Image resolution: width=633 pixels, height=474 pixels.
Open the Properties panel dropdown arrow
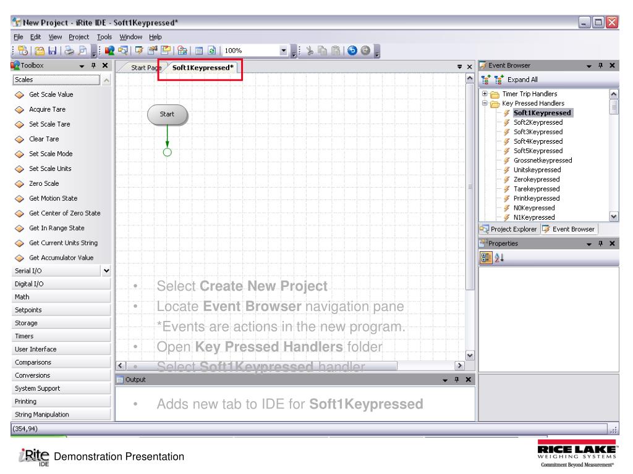[x=589, y=244]
